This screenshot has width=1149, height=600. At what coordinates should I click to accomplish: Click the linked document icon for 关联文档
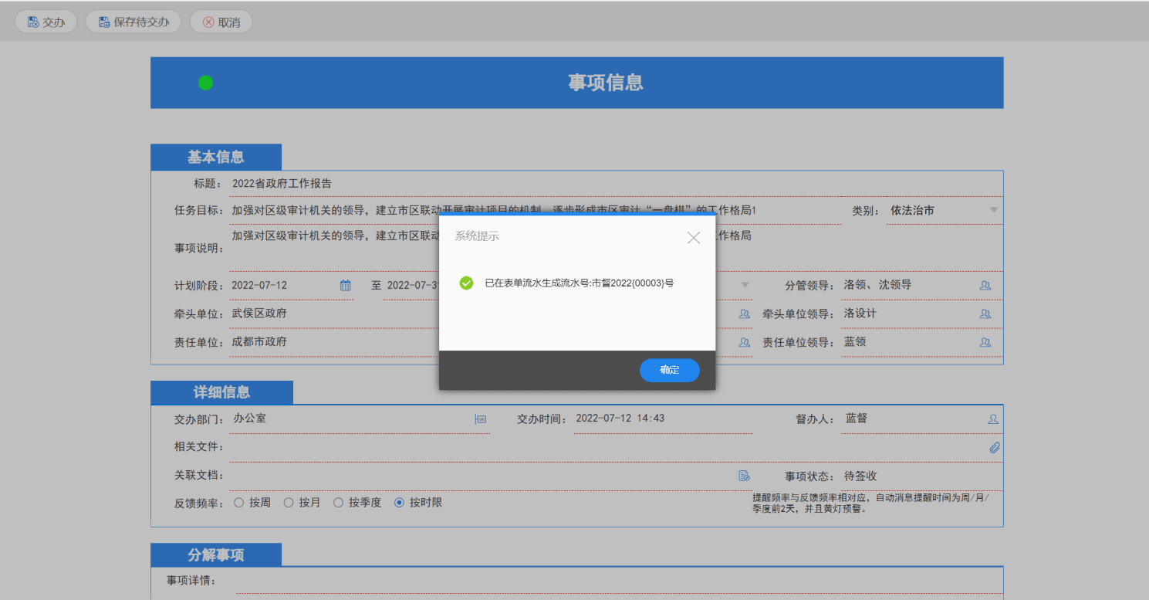point(744,476)
